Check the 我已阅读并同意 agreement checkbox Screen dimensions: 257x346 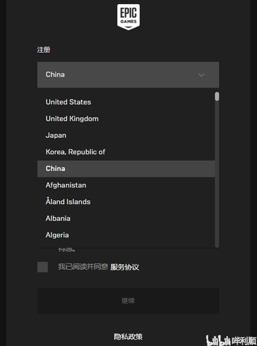[42, 267]
